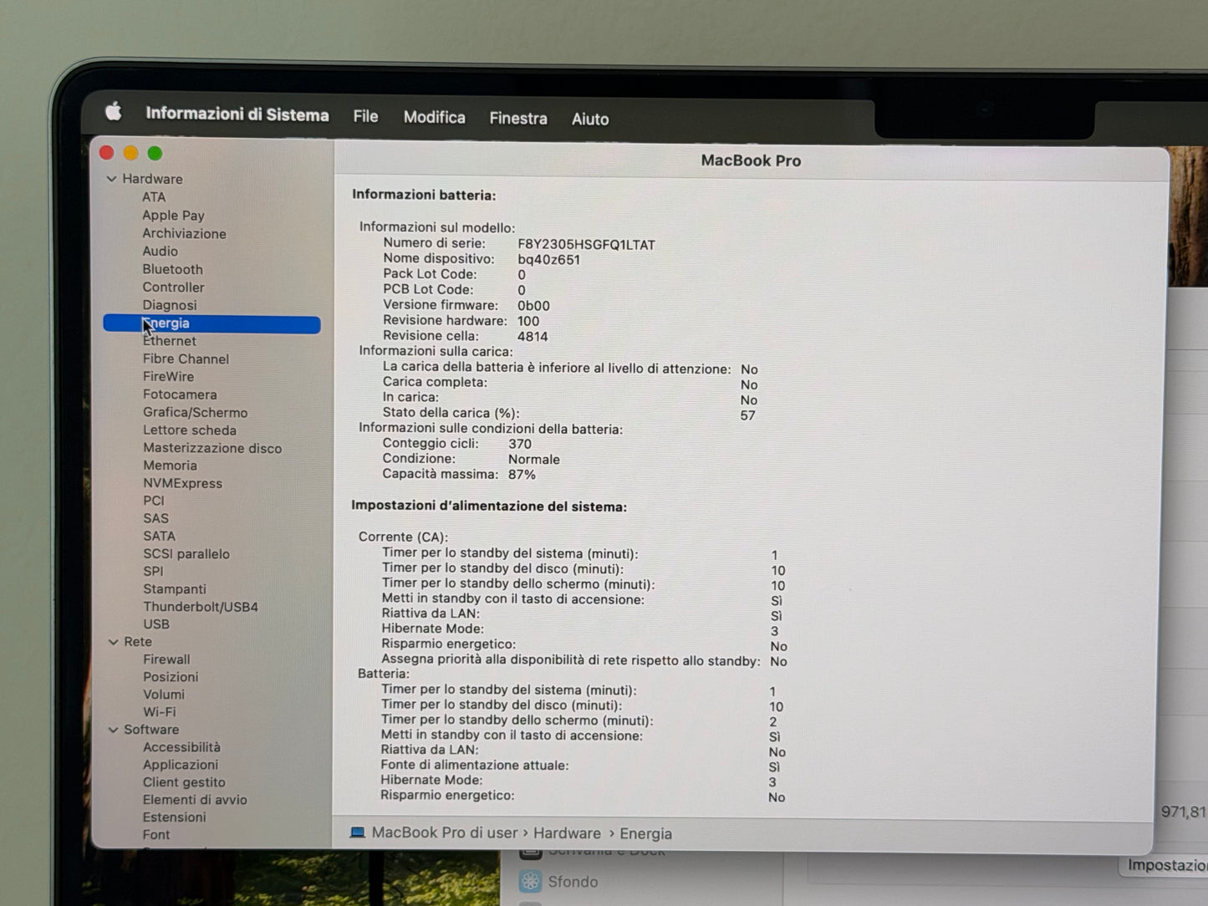Viewport: 1208px width, 906px height.
Task: Select Lettore scheda in the sidebar
Action: [190, 430]
